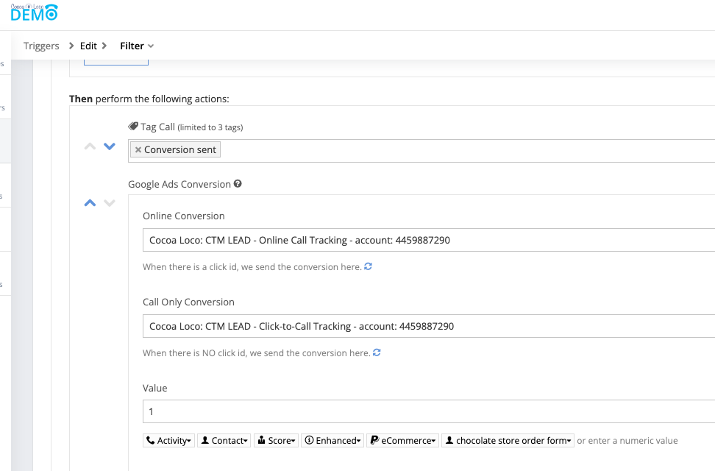
Task: Open the Contact value dropdown
Action: coord(225,441)
